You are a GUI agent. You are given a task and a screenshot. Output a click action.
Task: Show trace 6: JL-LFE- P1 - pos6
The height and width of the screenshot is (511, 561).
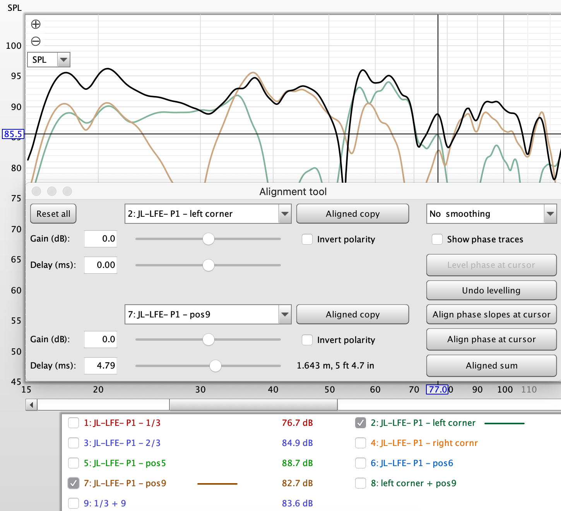361,463
